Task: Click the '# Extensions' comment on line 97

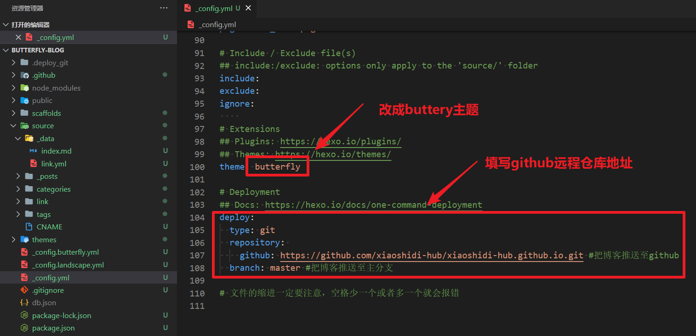Action: (250, 129)
